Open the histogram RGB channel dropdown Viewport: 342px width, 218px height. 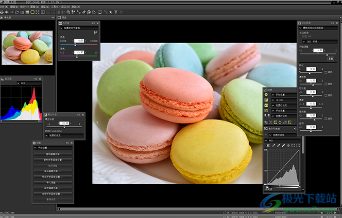pos(29,83)
